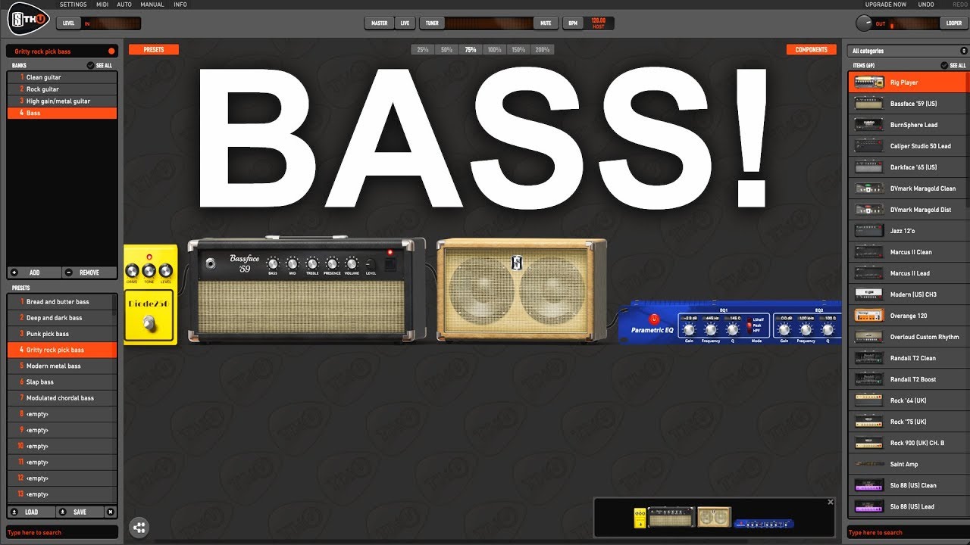
Task: Click SAVE preset button
Action: [x=80, y=512]
